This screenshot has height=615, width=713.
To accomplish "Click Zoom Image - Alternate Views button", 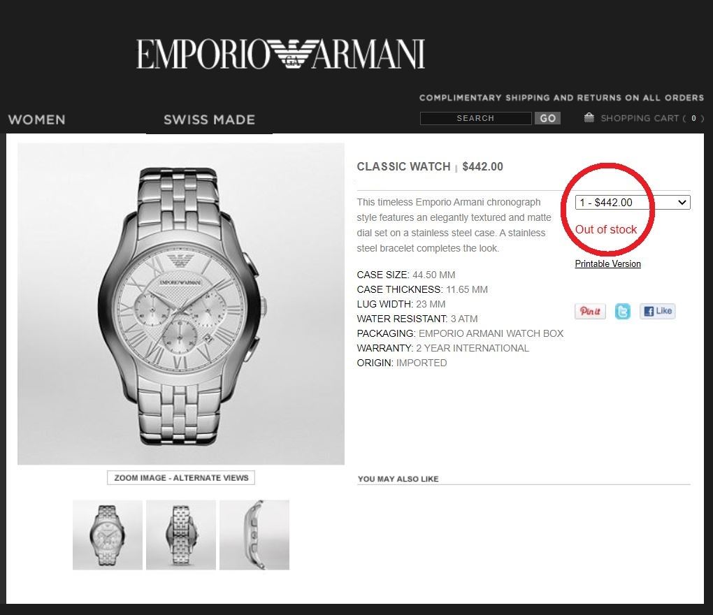I will click(181, 478).
